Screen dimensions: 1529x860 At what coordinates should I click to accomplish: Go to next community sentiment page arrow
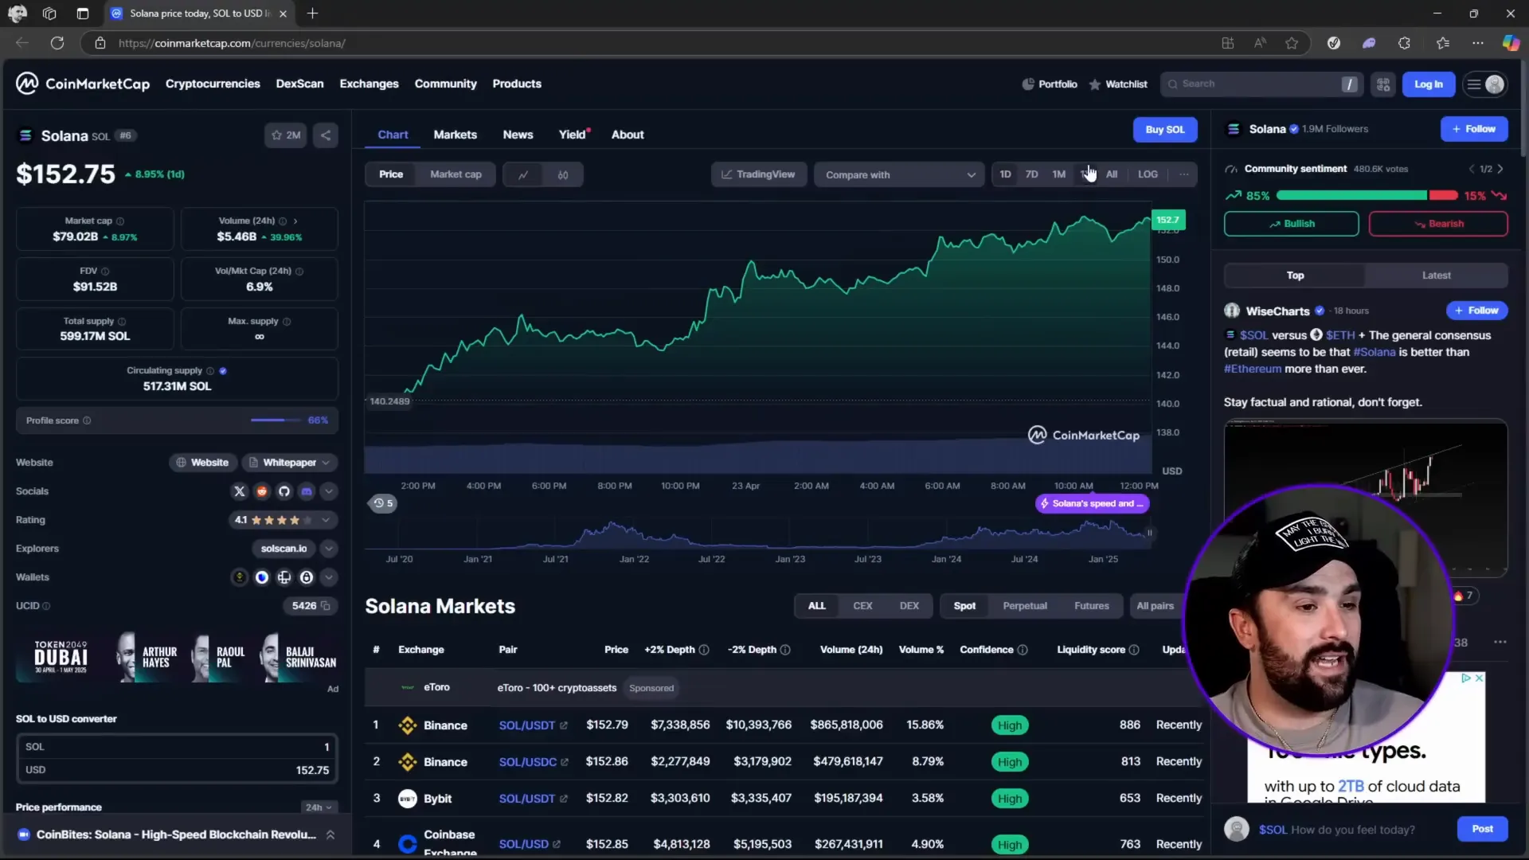coord(1500,169)
